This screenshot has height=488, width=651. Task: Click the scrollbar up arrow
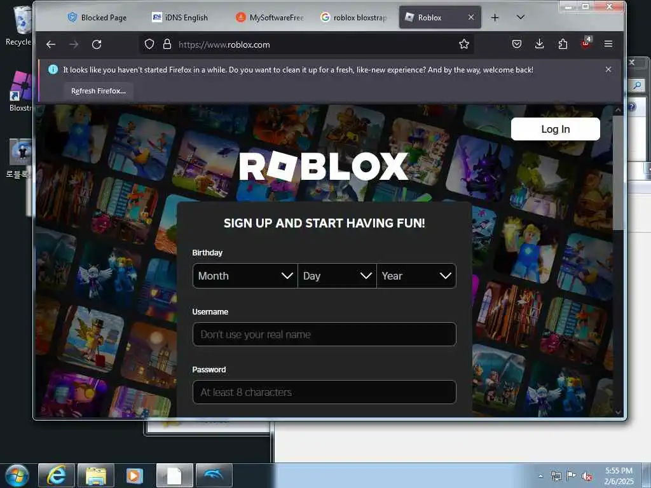(618, 110)
